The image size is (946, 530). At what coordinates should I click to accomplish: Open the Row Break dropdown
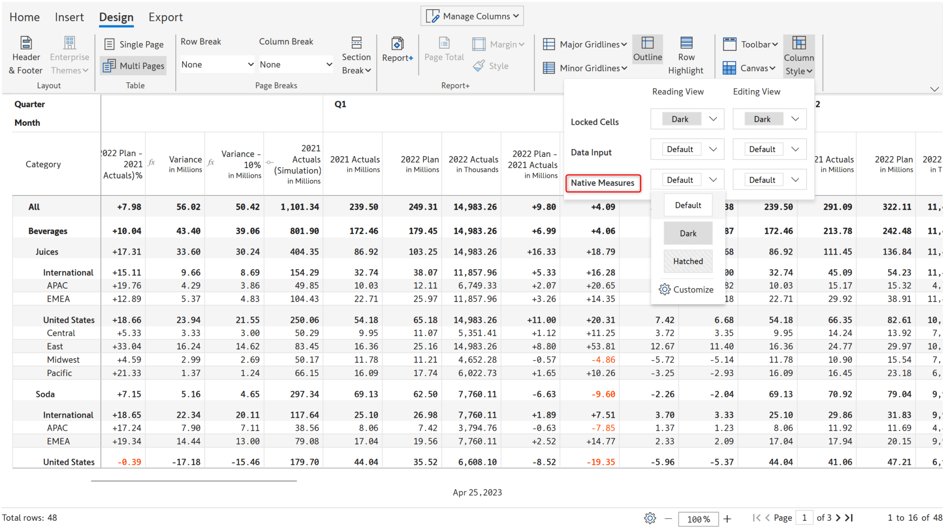pyautogui.click(x=217, y=64)
